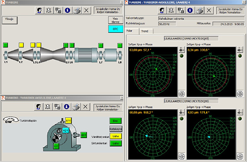Viewport: 247px width, 162px height.
Task: Open info icon in bearing diagram window
Action: (67, 107)
